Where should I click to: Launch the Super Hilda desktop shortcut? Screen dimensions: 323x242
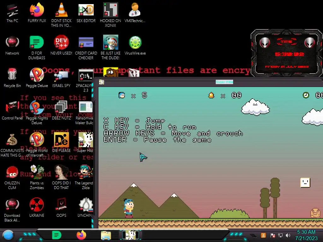(85, 143)
